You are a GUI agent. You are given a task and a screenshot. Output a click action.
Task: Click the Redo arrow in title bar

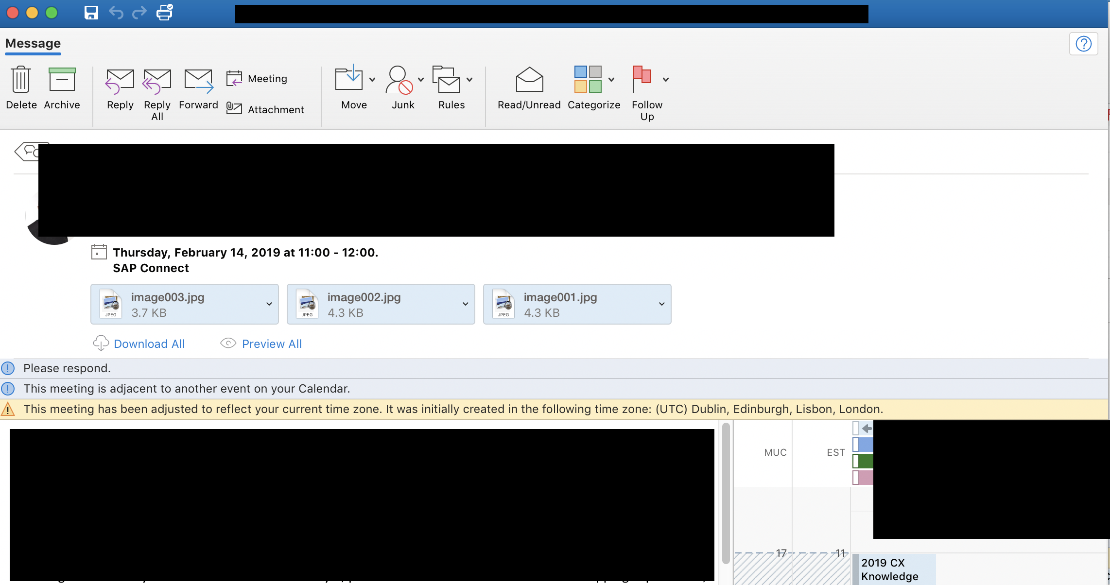139,13
